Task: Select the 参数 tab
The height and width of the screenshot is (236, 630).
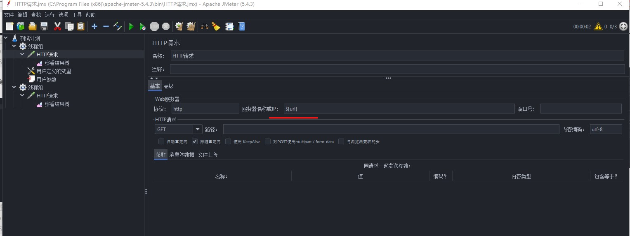Action: point(160,155)
